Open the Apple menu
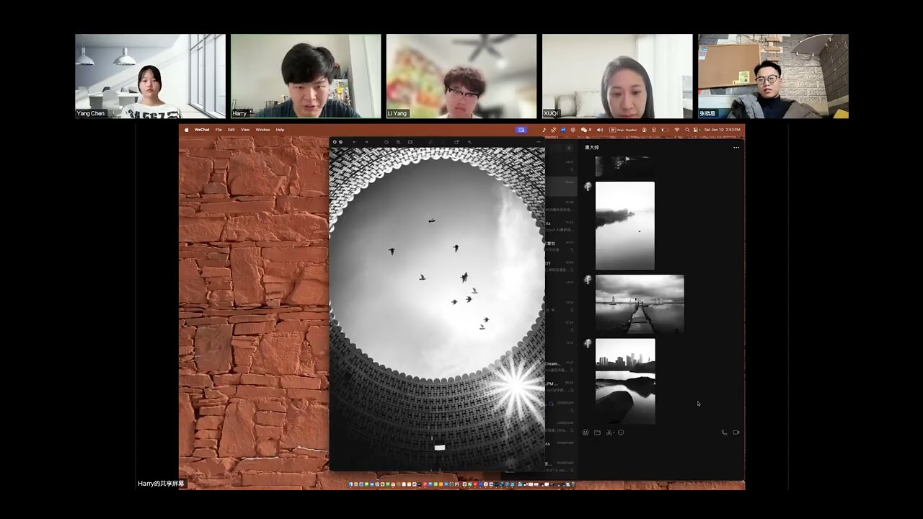The height and width of the screenshot is (519, 923). pos(187,130)
